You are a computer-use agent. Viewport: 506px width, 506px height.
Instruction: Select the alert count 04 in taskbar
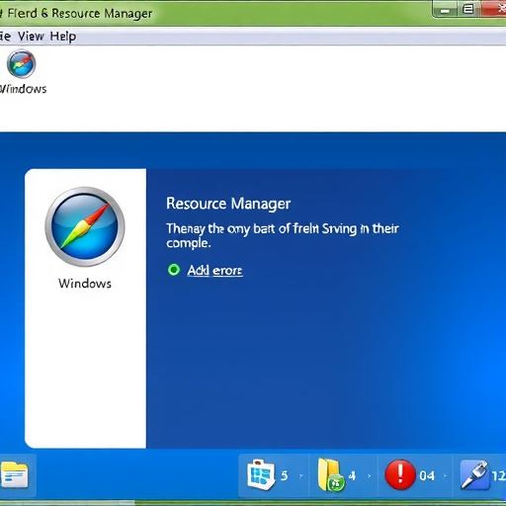tap(427, 475)
